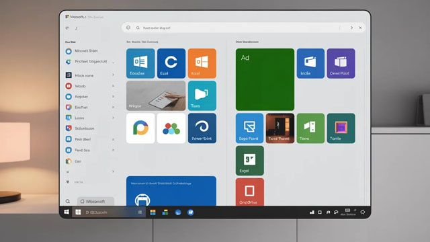Open the dark room photo tile
This screenshot has width=430, height=242.
coord(280,128)
